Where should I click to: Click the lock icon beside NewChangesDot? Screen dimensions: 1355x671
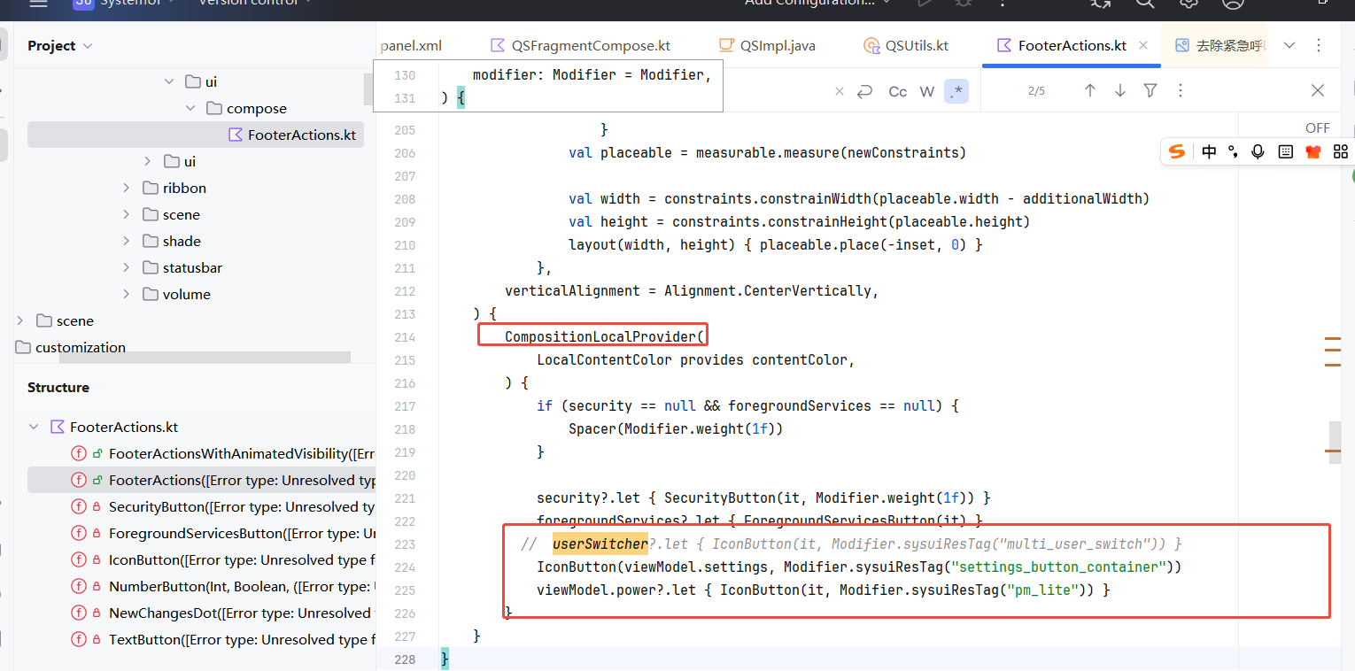click(x=97, y=613)
